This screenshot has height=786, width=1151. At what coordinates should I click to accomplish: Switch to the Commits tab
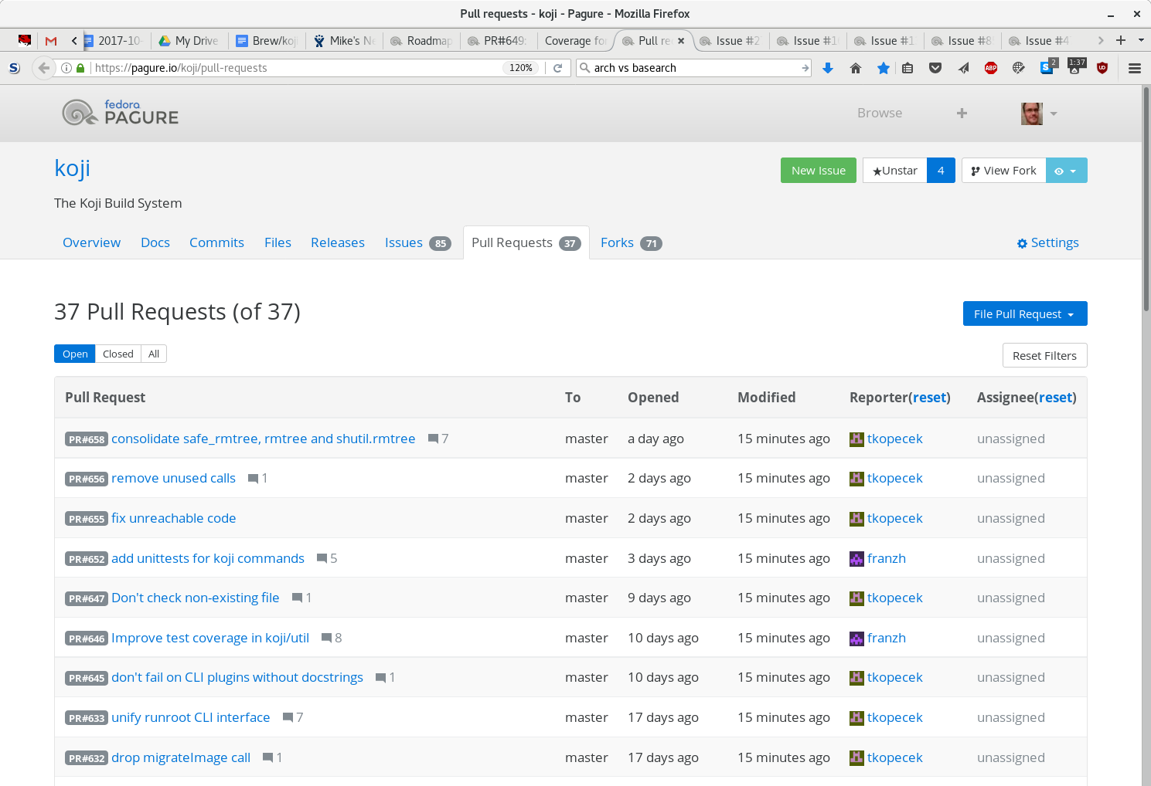(216, 242)
